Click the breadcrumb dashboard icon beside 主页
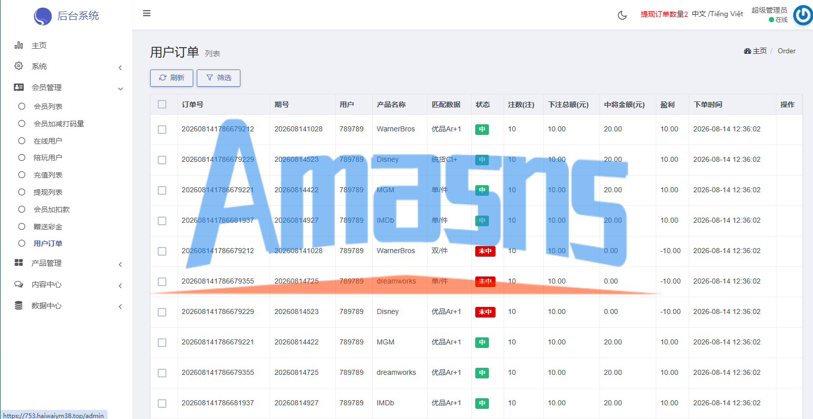813x419 pixels. pyautogui.click(x=747, y=51)
